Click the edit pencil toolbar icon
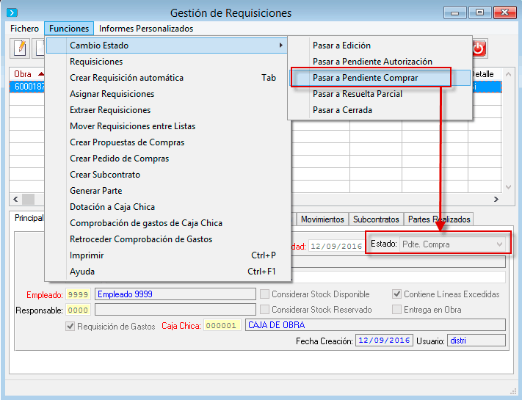This screenshot has height=400, width=522. tap(20, 48)
